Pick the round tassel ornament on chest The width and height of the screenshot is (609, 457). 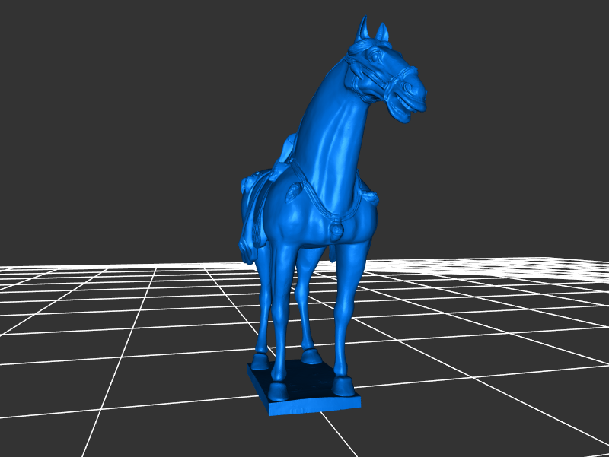click(x=334, y=228)
